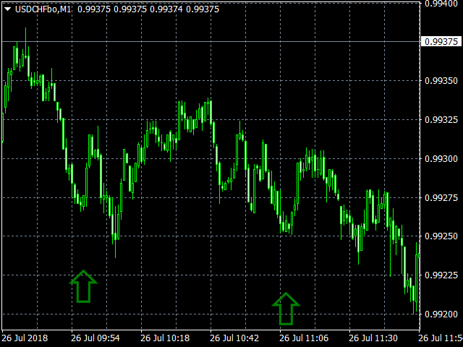
Task: Click the 0.99250 price scale label
Action: (441, 236)
